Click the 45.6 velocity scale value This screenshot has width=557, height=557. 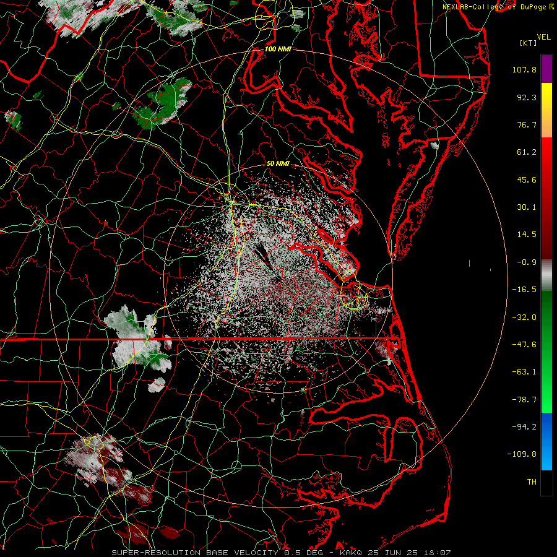527,179
